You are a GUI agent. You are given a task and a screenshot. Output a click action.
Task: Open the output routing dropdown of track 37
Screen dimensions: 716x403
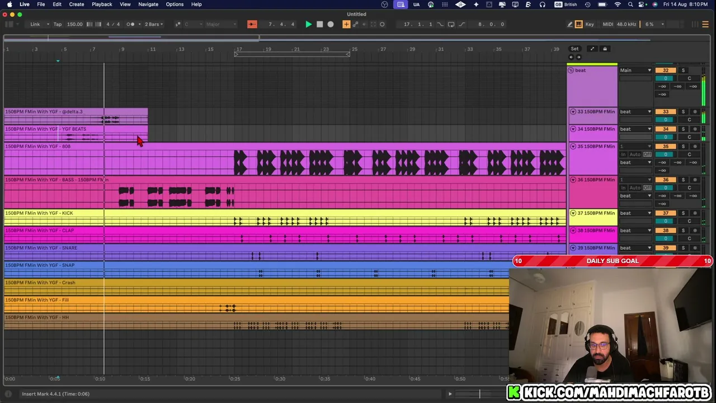click(x=635, y=213)
